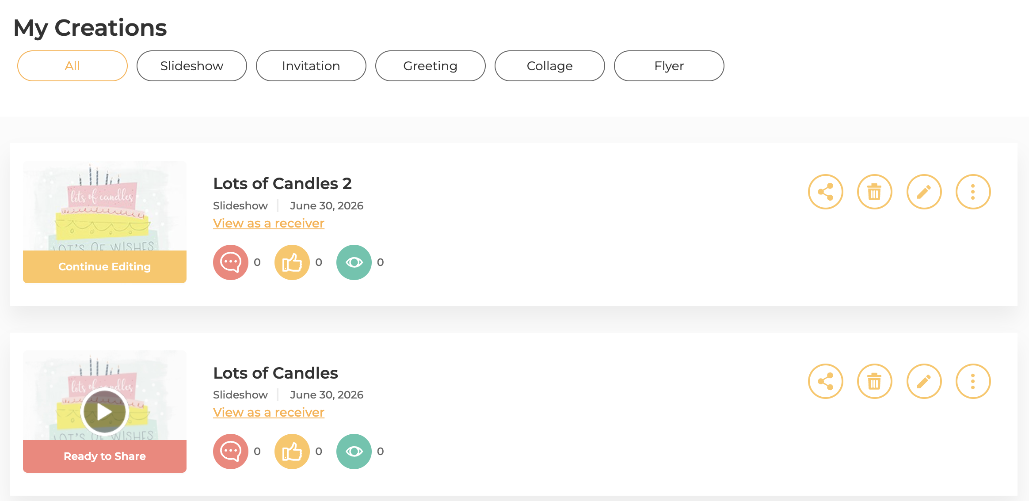Image resolution: width=1029 pixels, height=501 pixels.
Task: Delete Lots of Candles 2 via trash icon
Action: (x=875, y=192)
